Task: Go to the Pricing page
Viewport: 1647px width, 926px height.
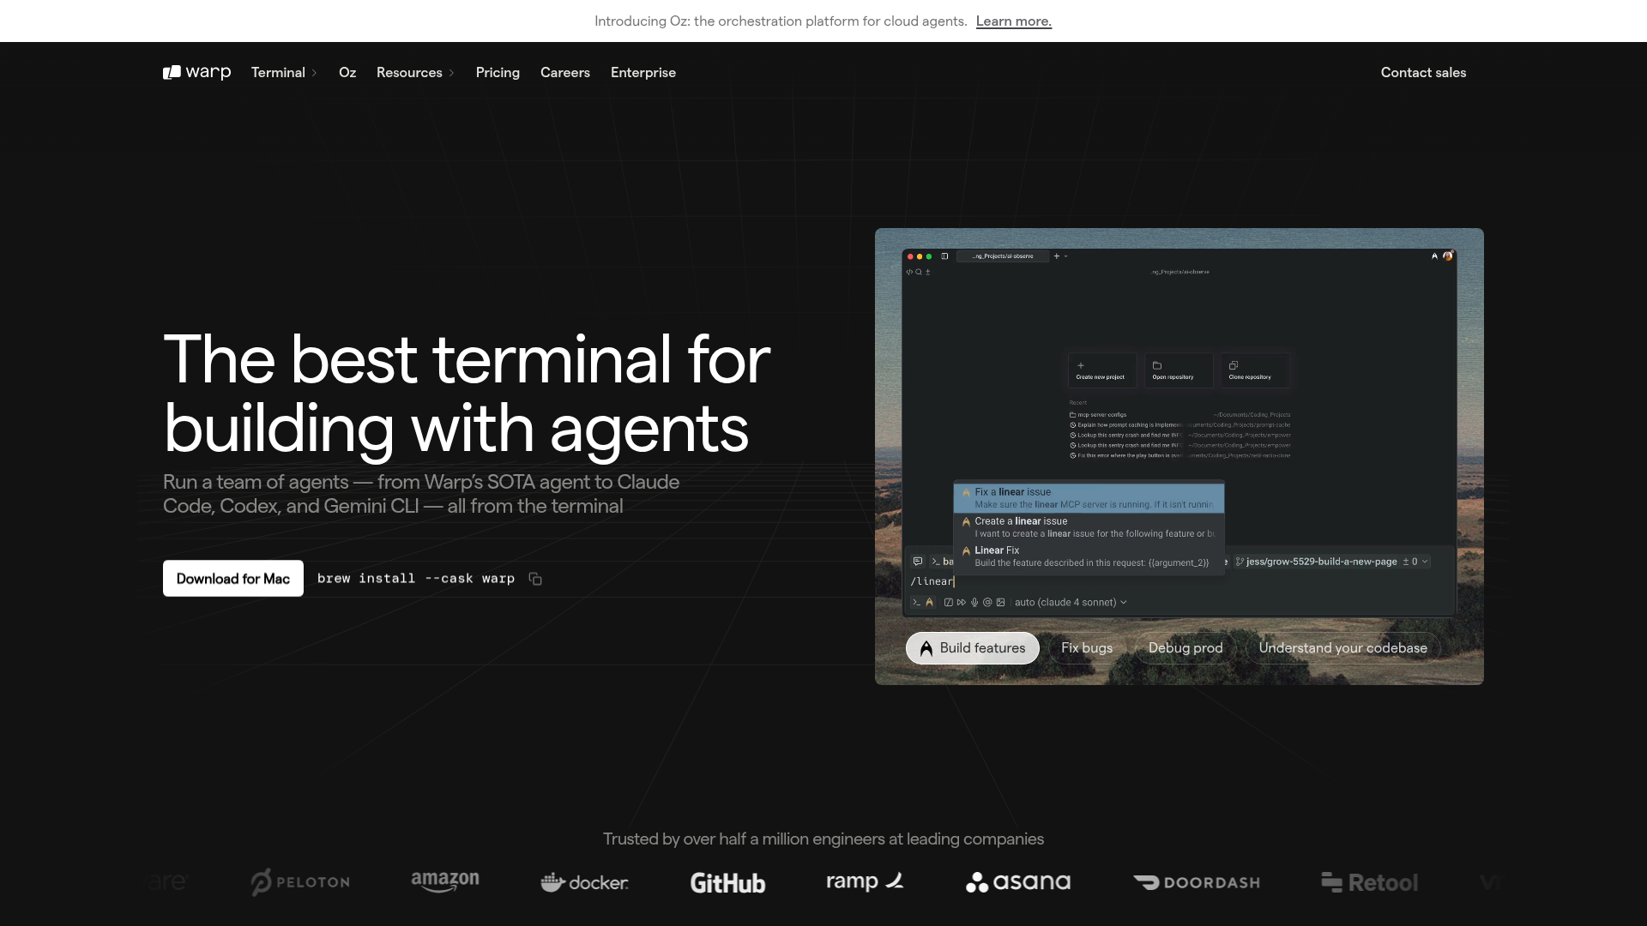Action: point(498,72)
